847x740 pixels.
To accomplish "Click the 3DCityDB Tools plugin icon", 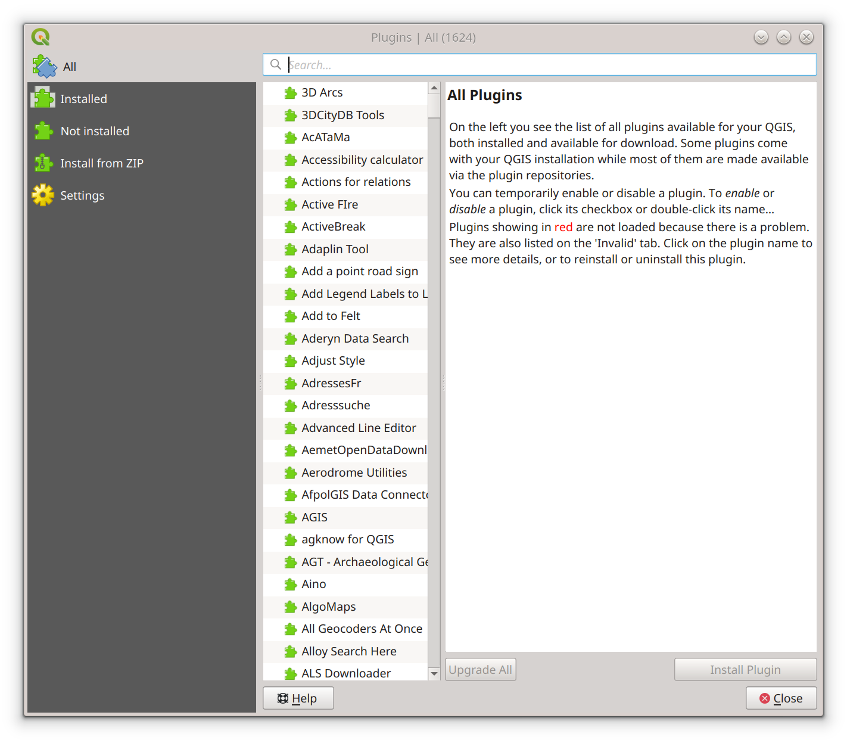I will (x=290, y=115).
